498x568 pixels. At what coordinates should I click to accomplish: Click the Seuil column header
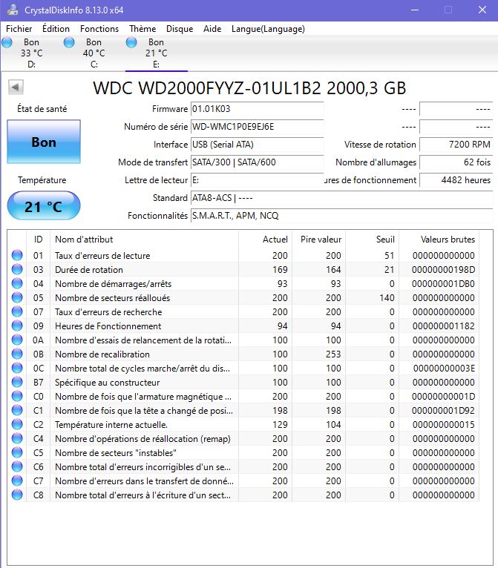click(372, 240)
